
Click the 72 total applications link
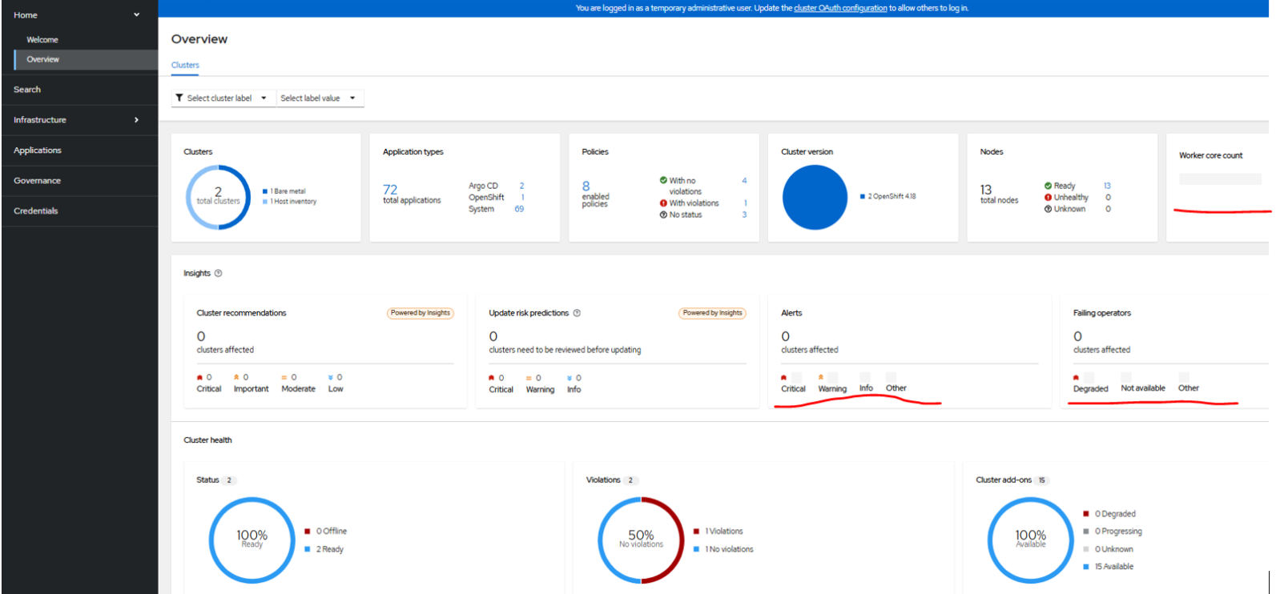pyautogui.click(x=390, y=190)
